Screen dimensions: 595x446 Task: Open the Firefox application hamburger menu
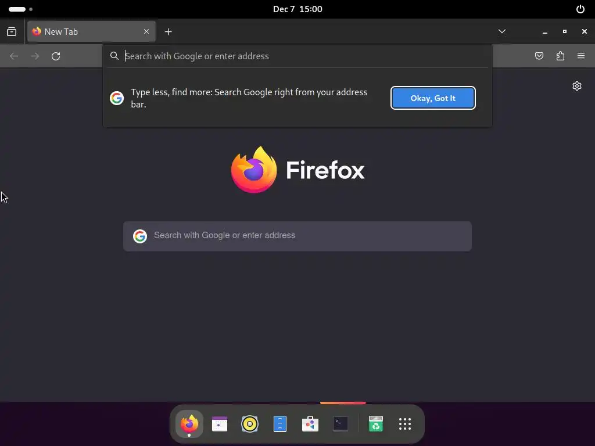coord(581,56)
